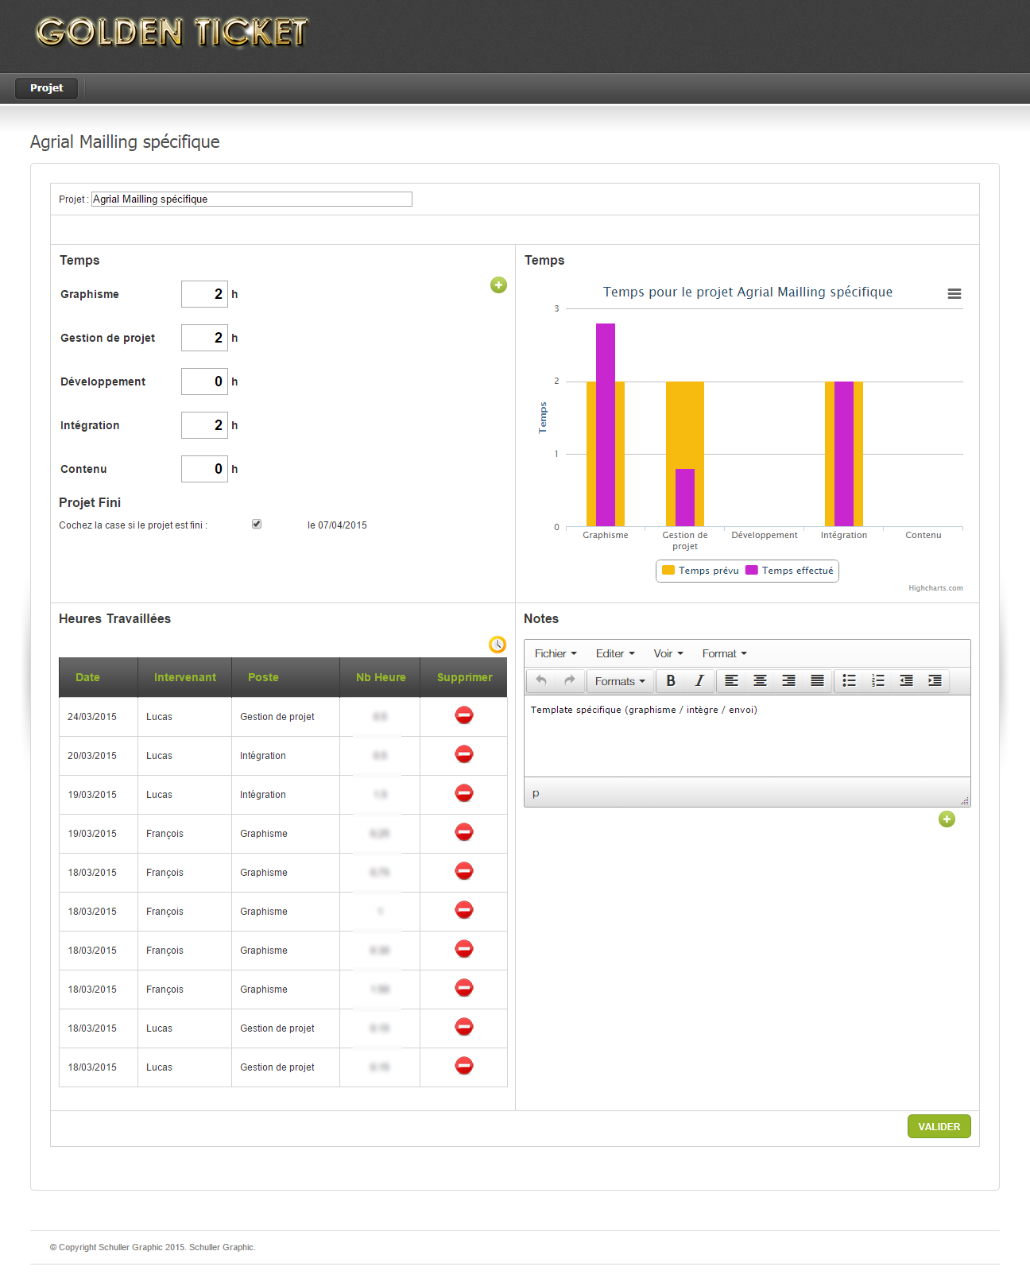The width and height of the screenshot is (1030, 1286).
Task: Click the VALIDER button
Action: pyautogui.click(x=939, y=1126)
